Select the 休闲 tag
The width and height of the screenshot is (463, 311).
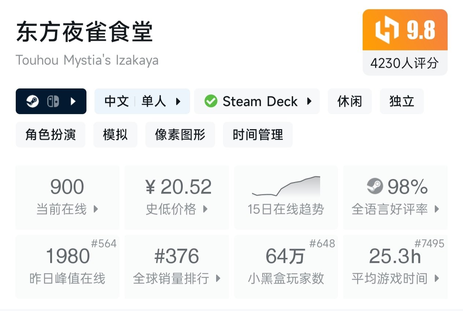pos(349,102)
